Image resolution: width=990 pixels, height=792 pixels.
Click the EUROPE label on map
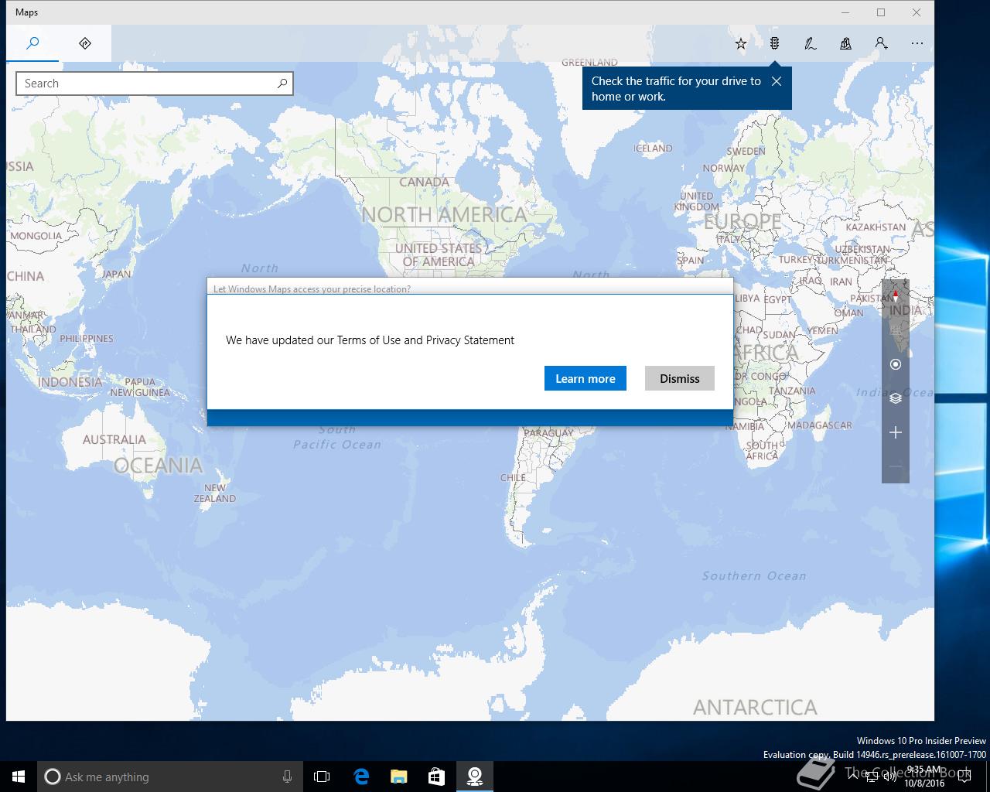click(742, 221)
